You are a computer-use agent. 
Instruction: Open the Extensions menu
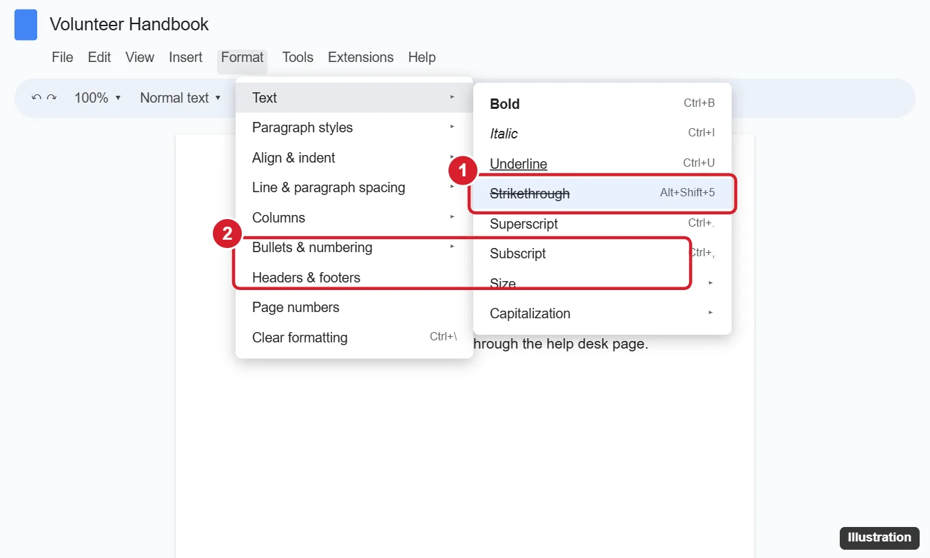click(361, 57)
